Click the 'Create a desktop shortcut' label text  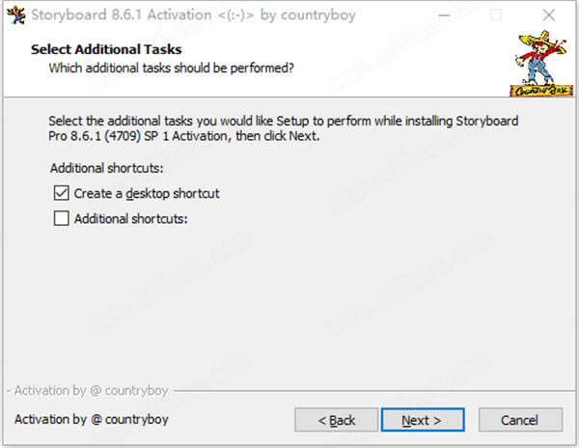(147, 193)
